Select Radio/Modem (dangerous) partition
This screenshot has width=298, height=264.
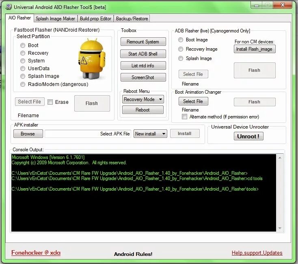[x=23, y=84]
